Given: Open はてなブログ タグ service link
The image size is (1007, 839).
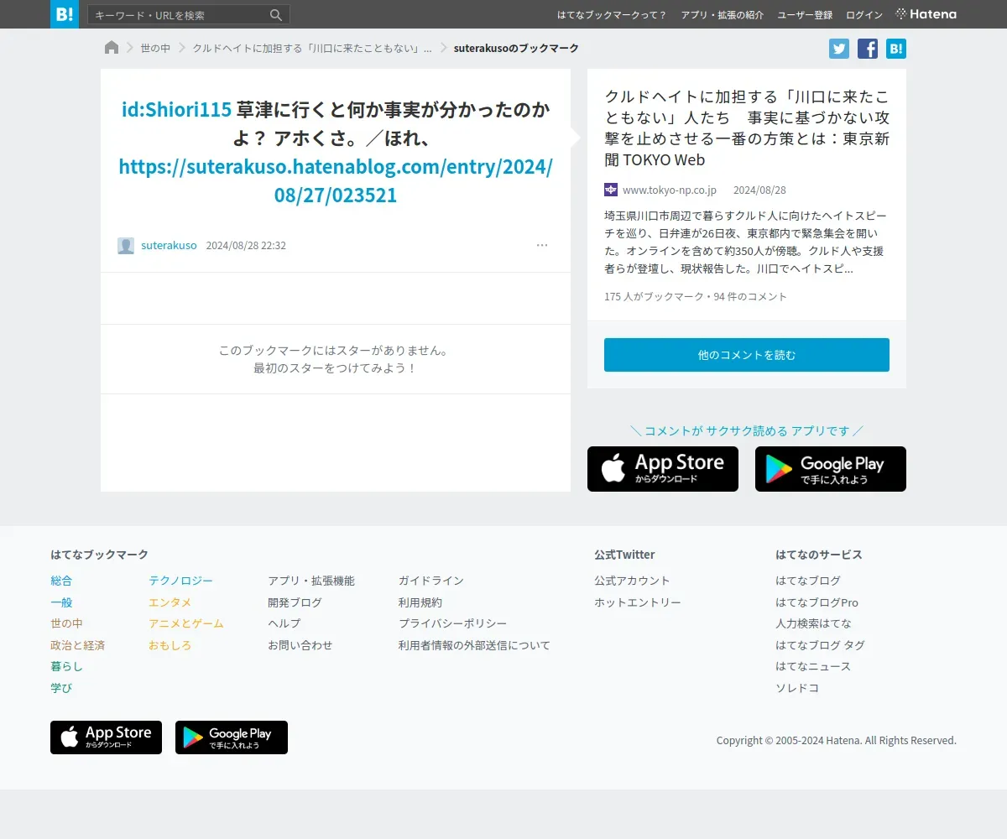Looking at the screenshot, I should tap(820, 645).
